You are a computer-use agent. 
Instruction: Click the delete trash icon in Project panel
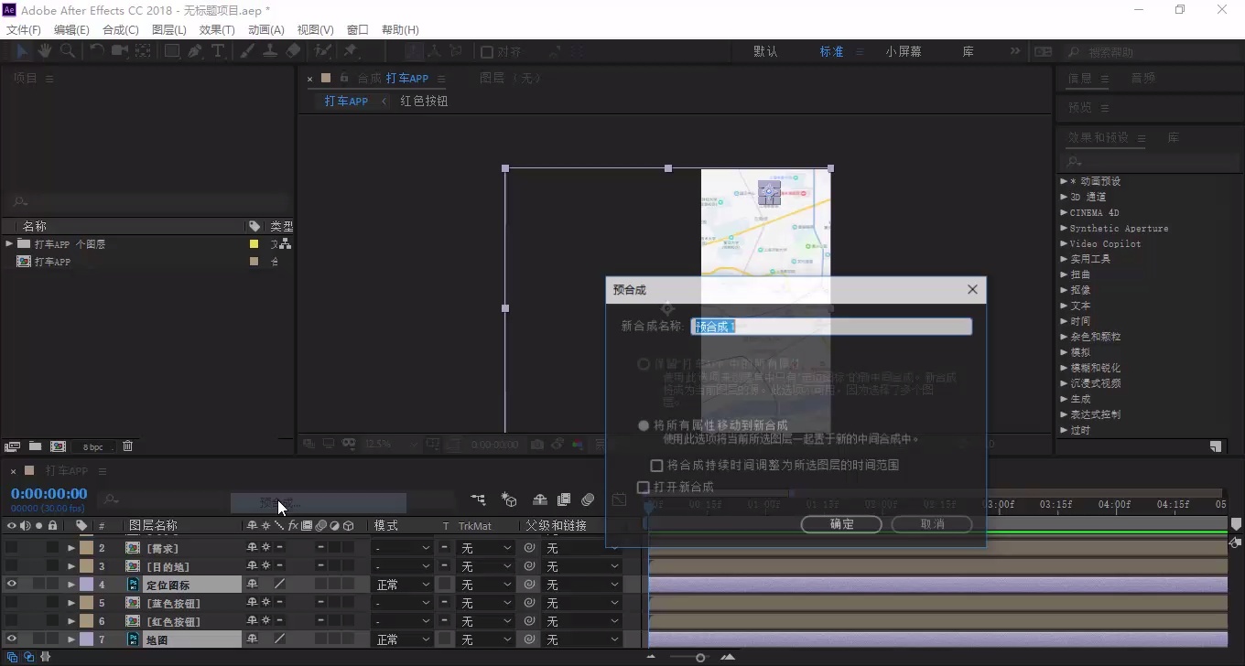127,446
